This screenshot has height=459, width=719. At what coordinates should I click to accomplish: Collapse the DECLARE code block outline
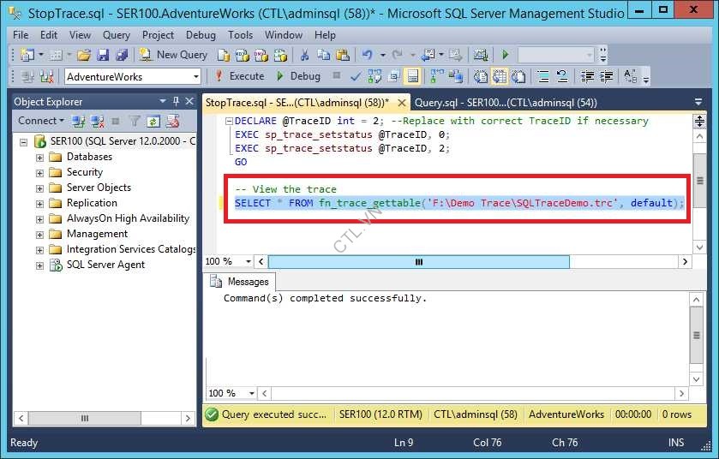[x=228, y=122]
